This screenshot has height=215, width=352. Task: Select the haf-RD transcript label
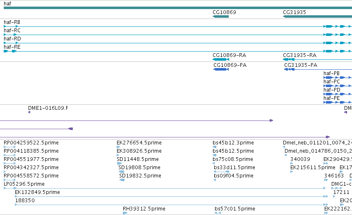click(x=12, y=39)
